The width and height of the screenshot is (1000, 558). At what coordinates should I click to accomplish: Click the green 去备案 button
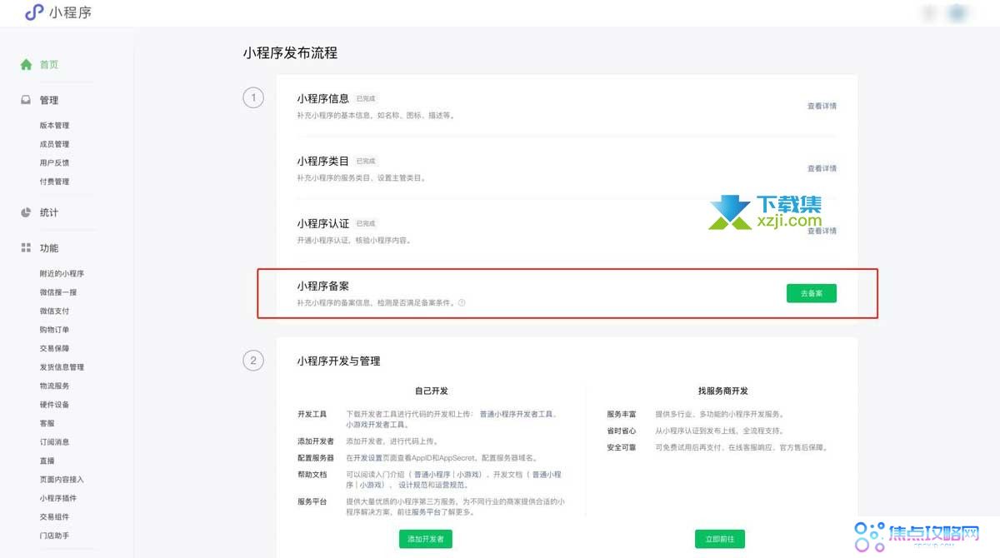810,292
